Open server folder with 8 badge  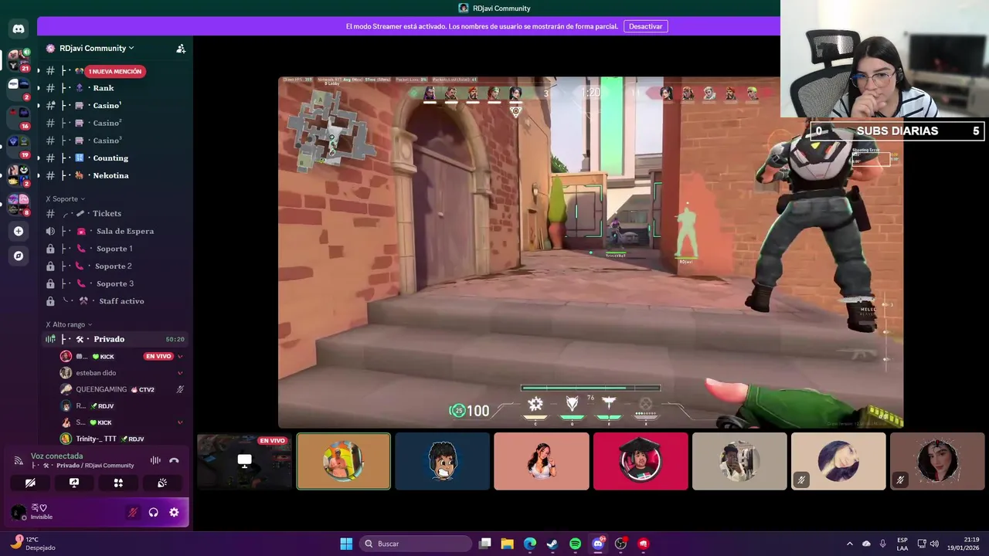pyautogui.click(x=19, y=205)
